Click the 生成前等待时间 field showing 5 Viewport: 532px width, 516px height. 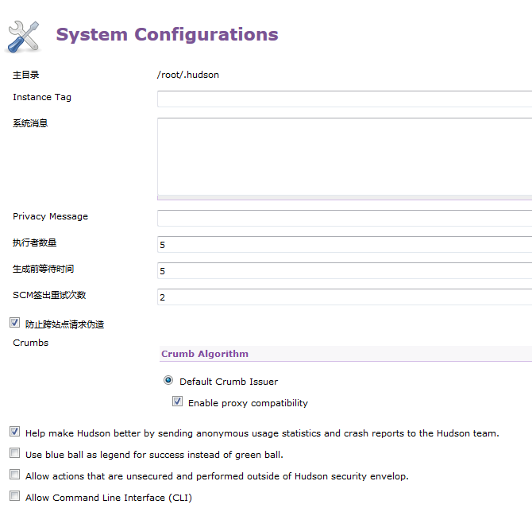click(345, 271)
